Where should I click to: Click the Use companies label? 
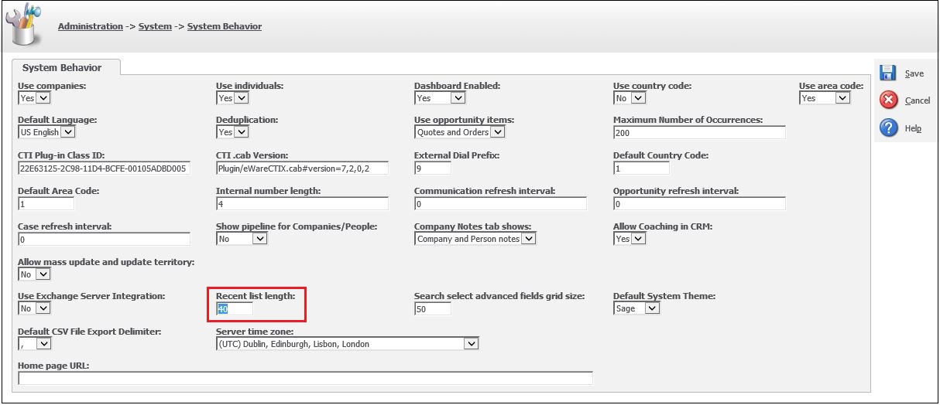(x=52, y=86)
